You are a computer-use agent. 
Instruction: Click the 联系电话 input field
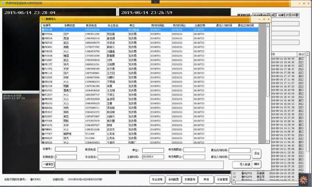click(x=108, y=150)
